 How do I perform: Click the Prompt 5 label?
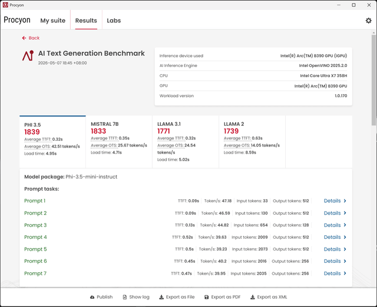(35, 249)
